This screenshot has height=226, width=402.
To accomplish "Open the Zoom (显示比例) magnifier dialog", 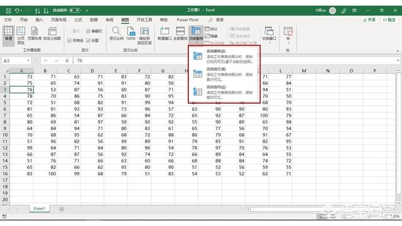I will tap(116, 33).
